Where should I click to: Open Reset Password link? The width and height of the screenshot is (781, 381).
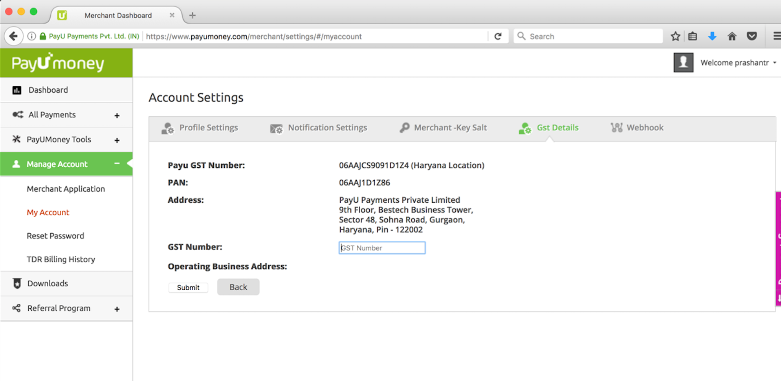click(55, 236)
